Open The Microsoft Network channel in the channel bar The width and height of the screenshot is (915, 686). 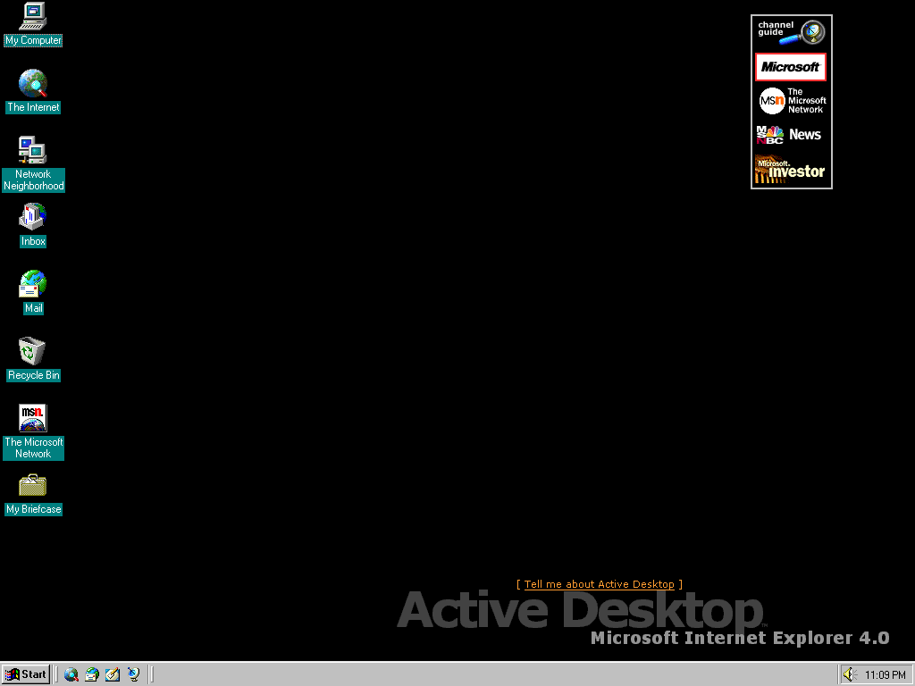(792, 101)
